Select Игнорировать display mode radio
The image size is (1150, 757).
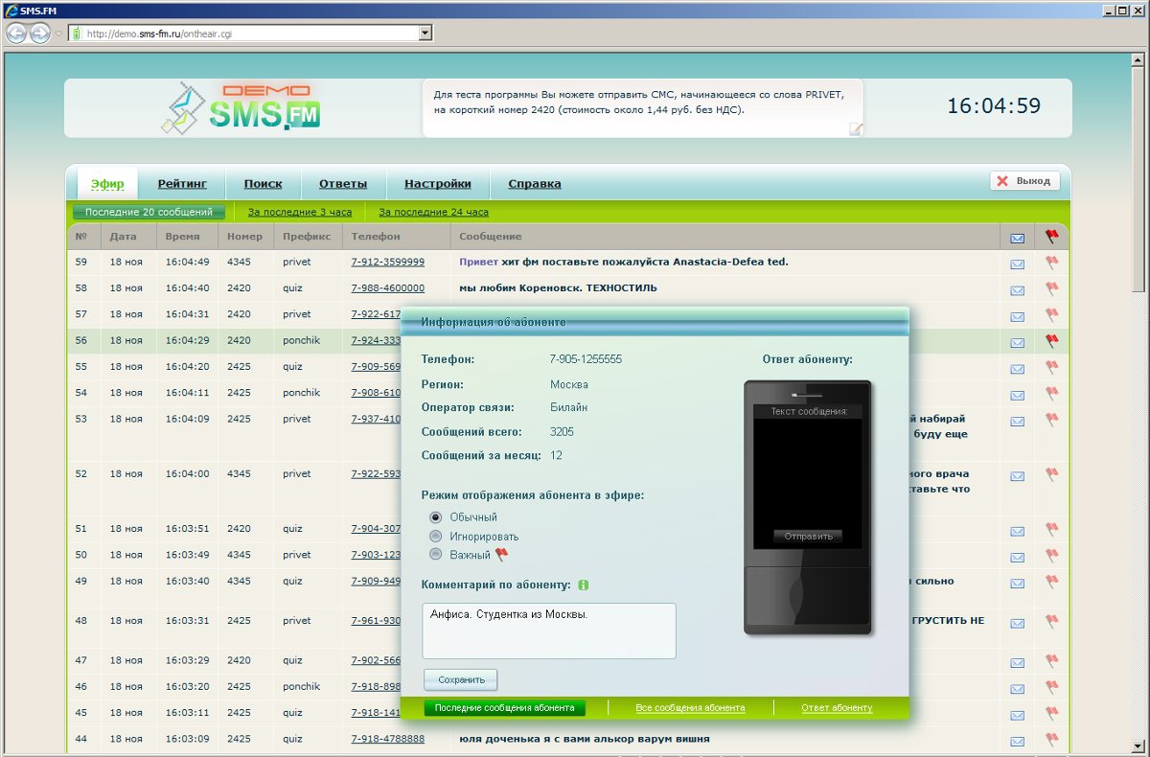(x=436, y=537)
